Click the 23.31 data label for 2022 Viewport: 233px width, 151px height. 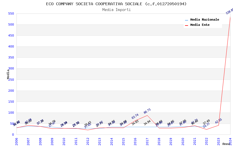click(x=206, y=125)
